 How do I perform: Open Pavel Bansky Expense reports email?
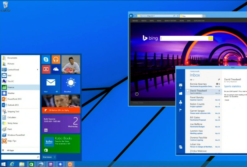(x=204, y=99)
